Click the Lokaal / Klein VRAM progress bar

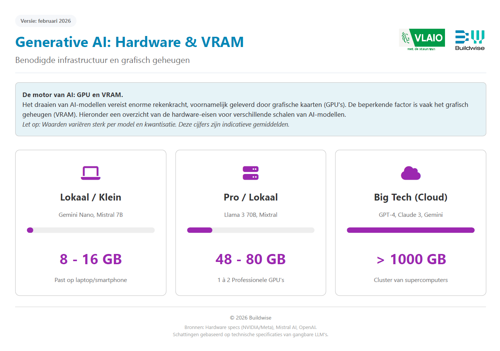[x=91, y=230]
